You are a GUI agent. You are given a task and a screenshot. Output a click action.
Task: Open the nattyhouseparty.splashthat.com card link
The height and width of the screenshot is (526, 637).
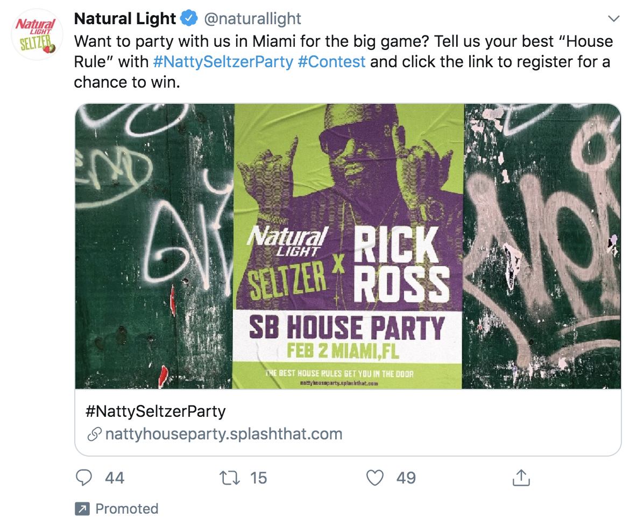tap(223, 434)
